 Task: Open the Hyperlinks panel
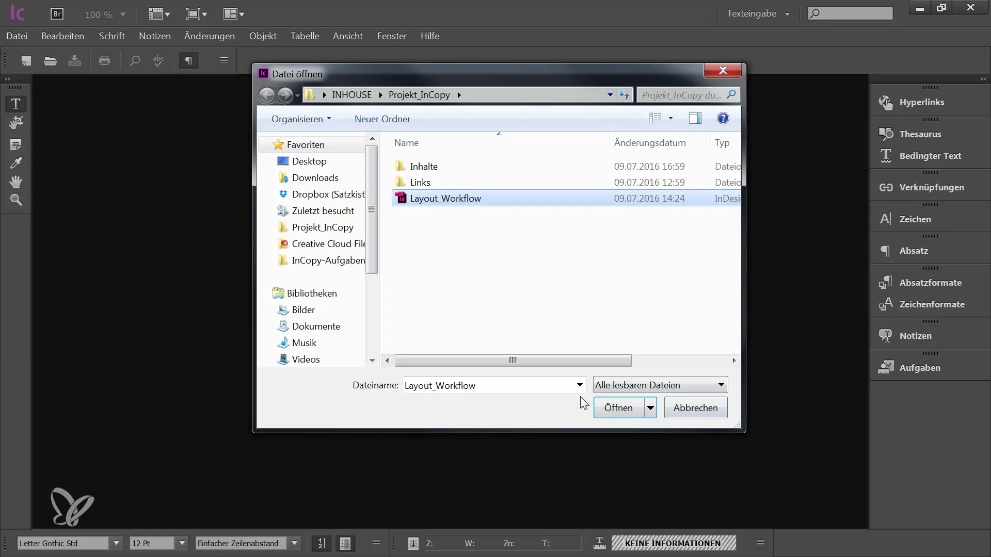tap(922, 102)
